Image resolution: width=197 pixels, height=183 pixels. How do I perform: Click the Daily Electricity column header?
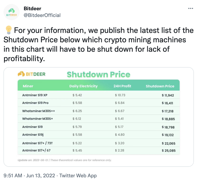pyautogui.click(x=83, y=86)
